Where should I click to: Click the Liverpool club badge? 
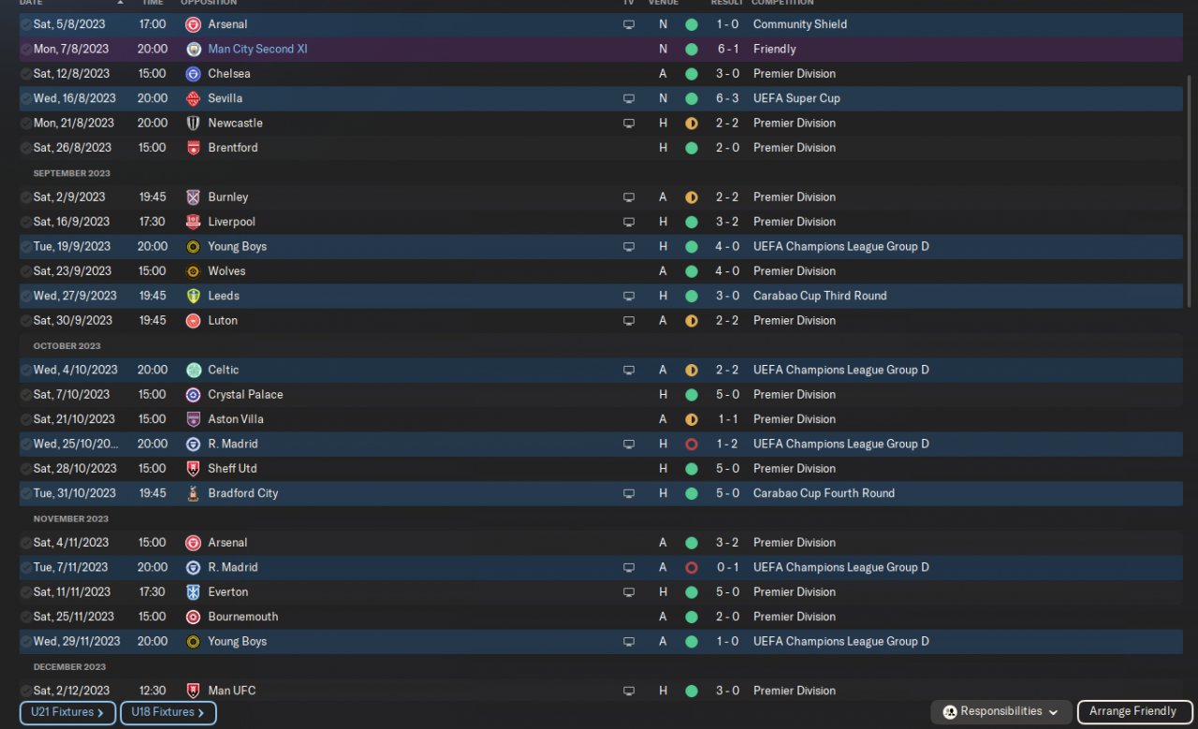[193, 222]
